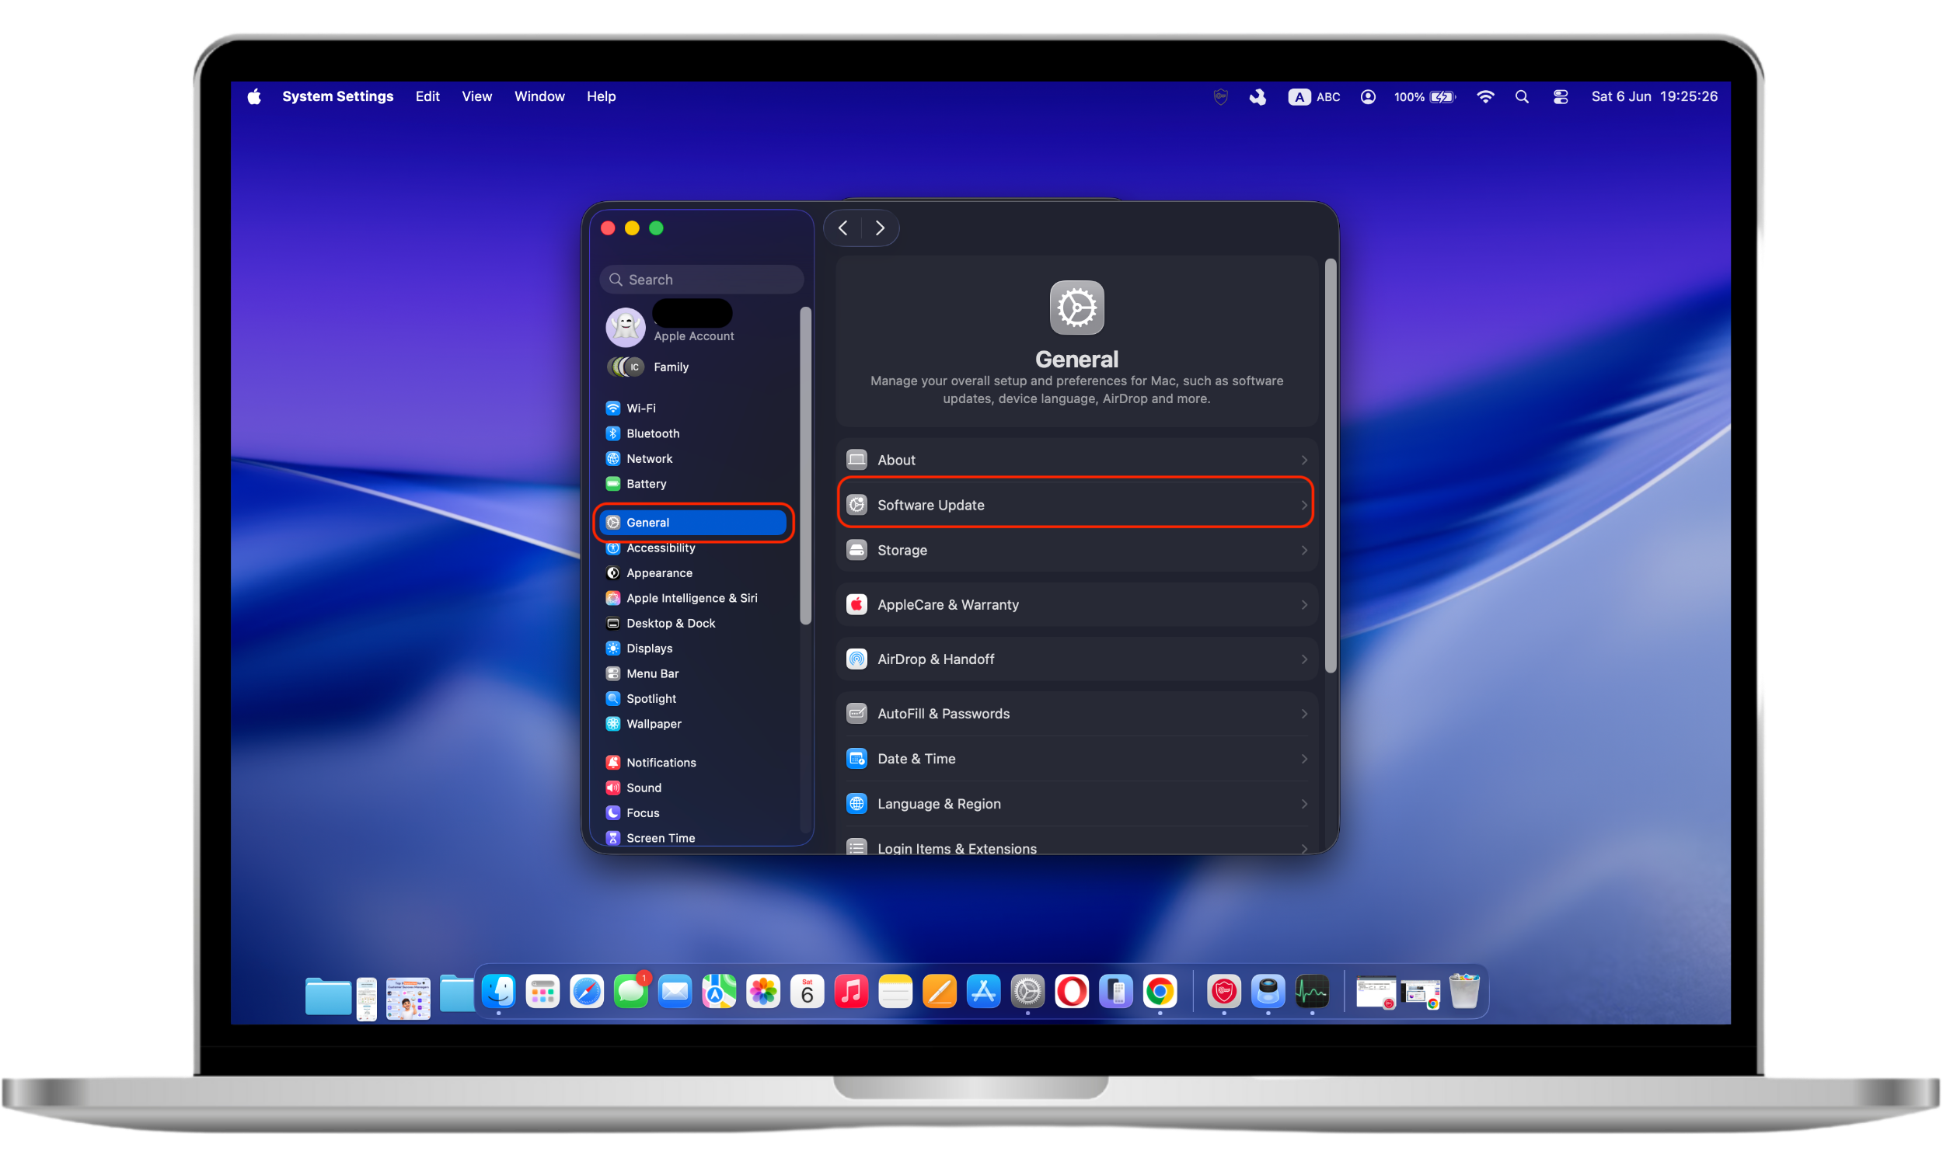Open the System Settings menu
Screen dimensions: 1943x1165
coord(338,96)
